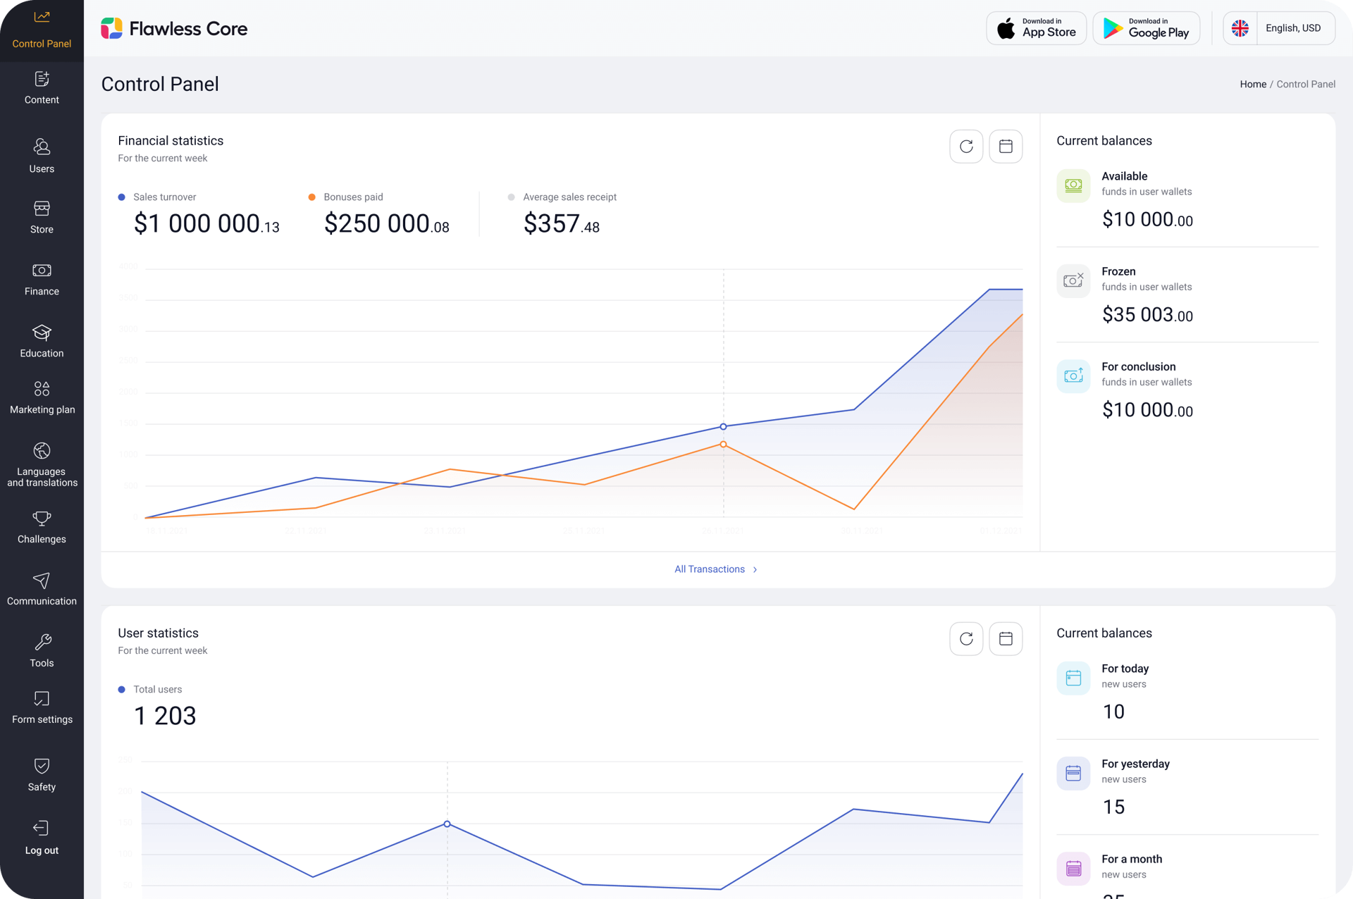
Task: Refresh the User statistics chart
Action: [x=966, y=639]
